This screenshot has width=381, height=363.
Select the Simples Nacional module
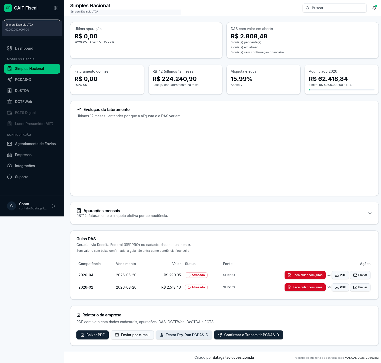(x=32, y=69)
